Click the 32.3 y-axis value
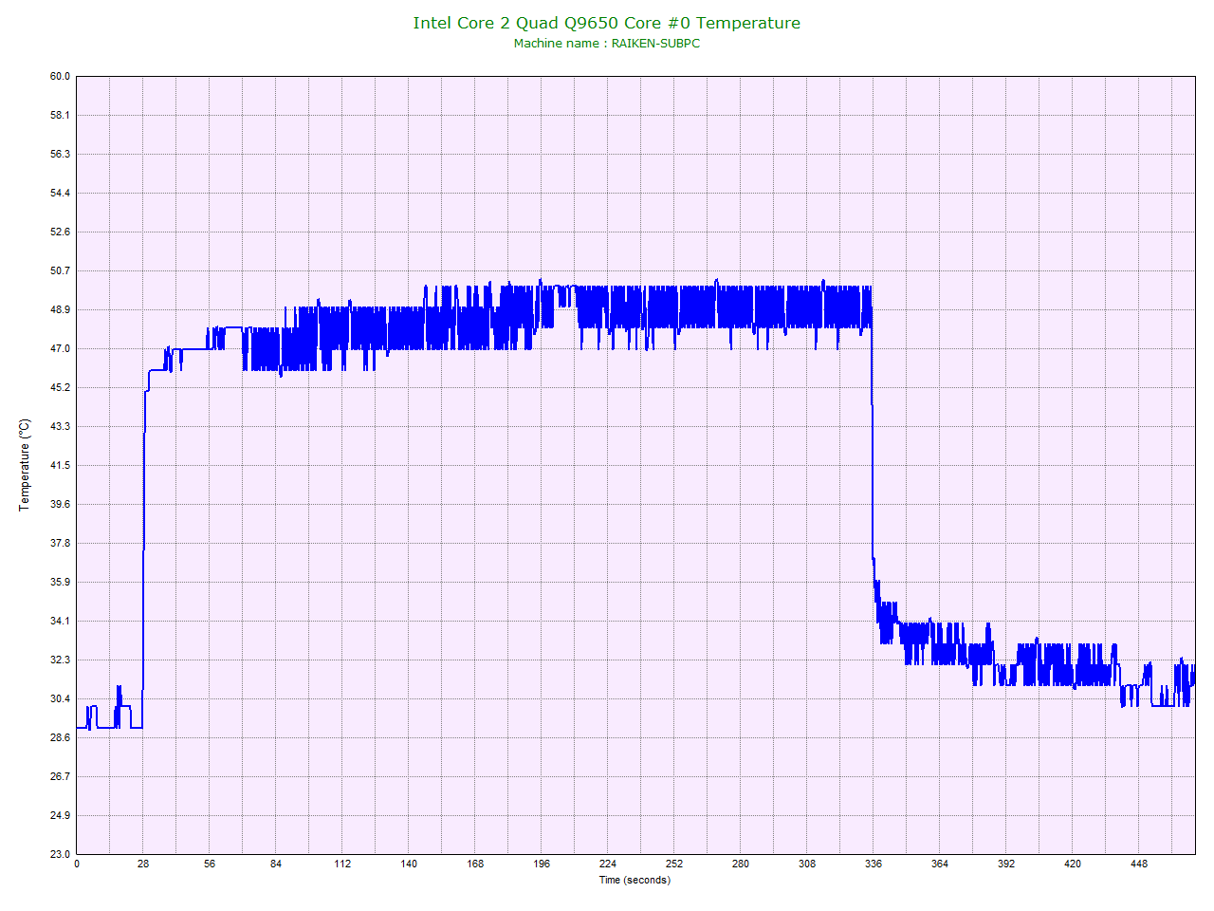 60,660
